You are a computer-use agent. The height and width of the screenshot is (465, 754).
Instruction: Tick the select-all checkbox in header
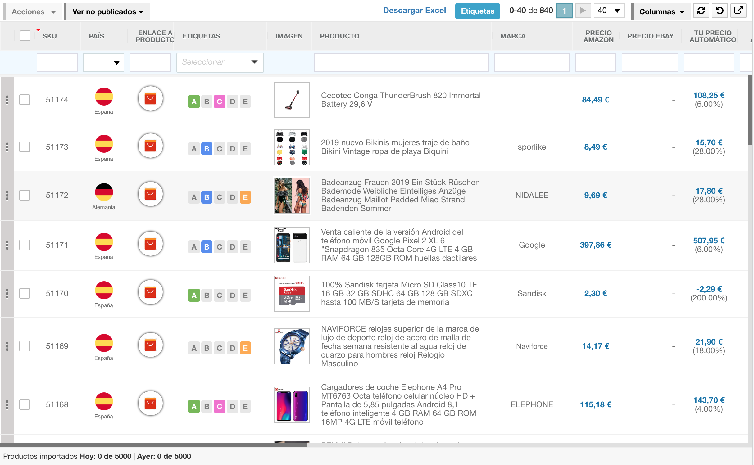pos(25,36)
